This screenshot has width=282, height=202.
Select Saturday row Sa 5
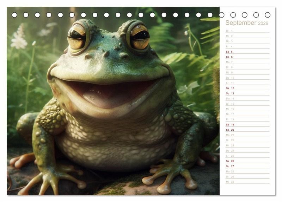click(x=247, y=52)
